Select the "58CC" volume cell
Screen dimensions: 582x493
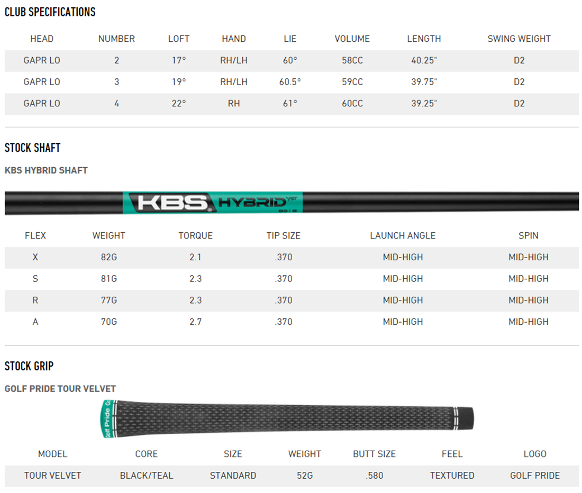coord(352,60)
